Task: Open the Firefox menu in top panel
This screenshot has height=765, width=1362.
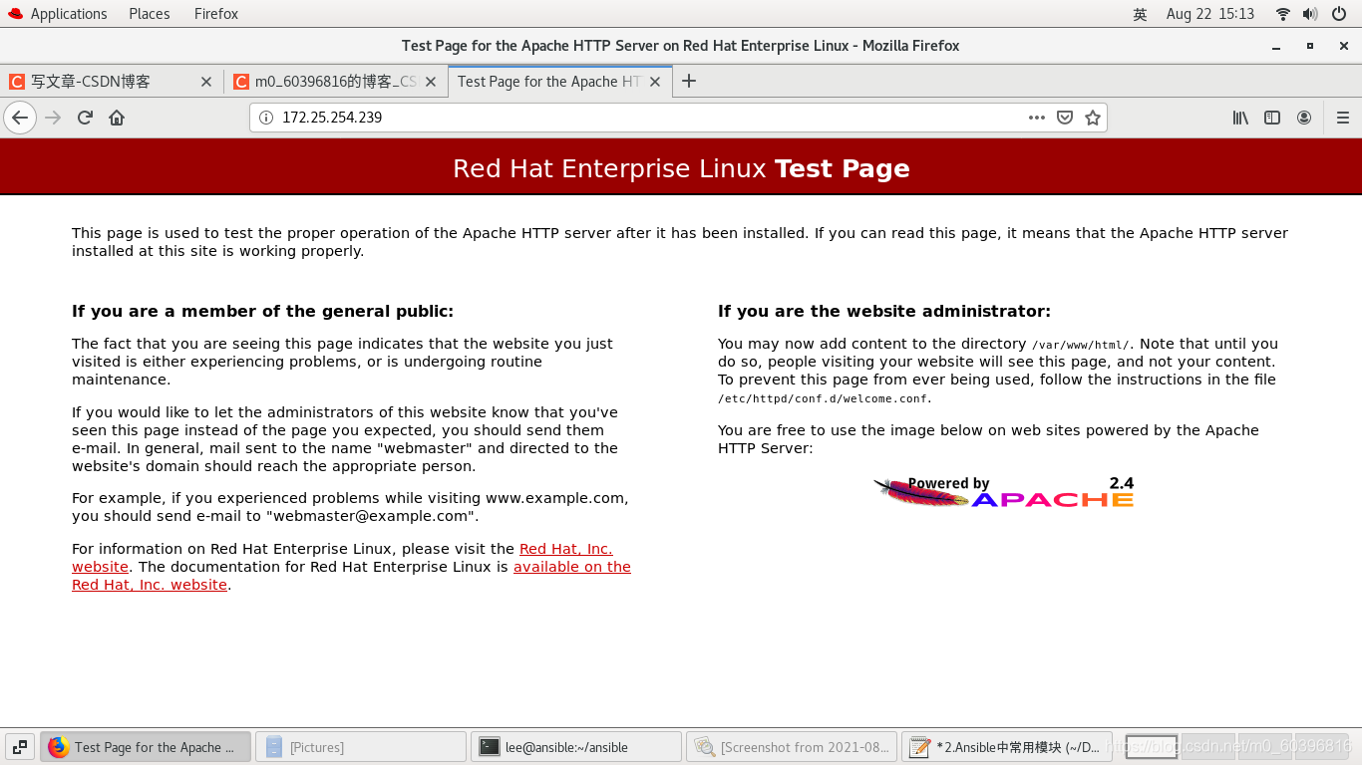Action: (x=216, y=14)
